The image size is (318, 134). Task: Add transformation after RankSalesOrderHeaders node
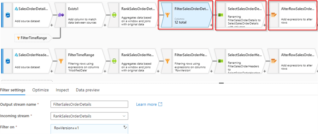158,71
